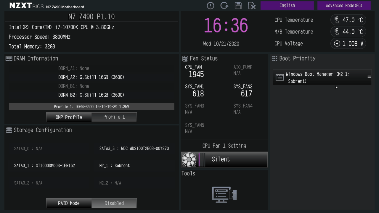The width and height of the screenshot is (379, 213).
Task: Toggle RAID Mode Disabled setting
Action: point(114,203)
